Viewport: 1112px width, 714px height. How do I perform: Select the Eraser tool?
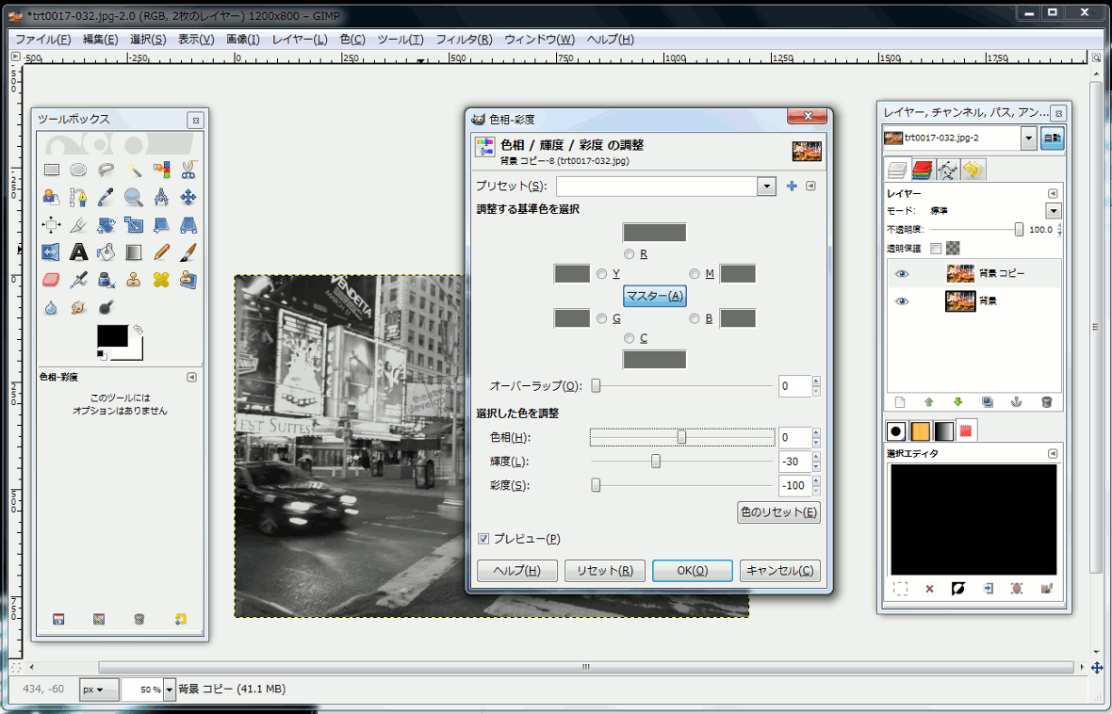51,280
